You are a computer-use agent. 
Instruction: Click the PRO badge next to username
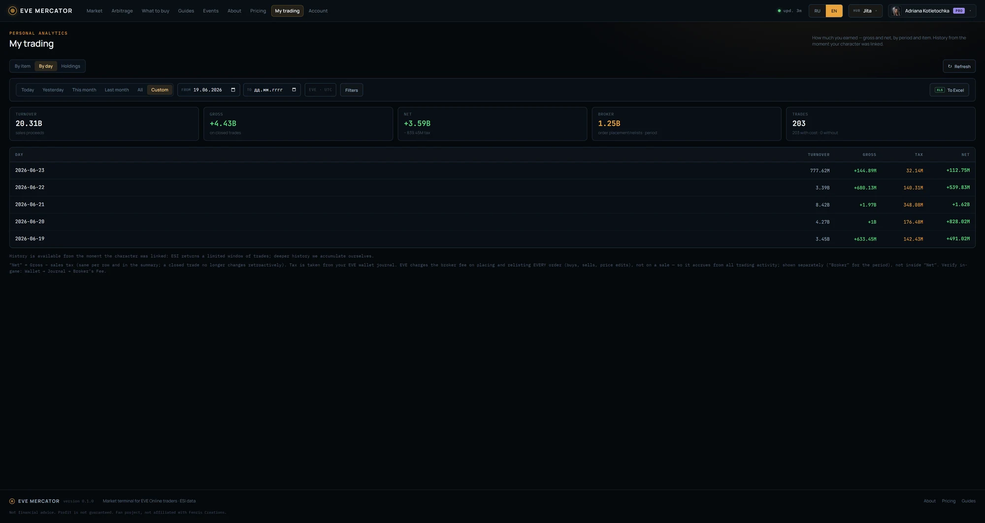(958, 11)
